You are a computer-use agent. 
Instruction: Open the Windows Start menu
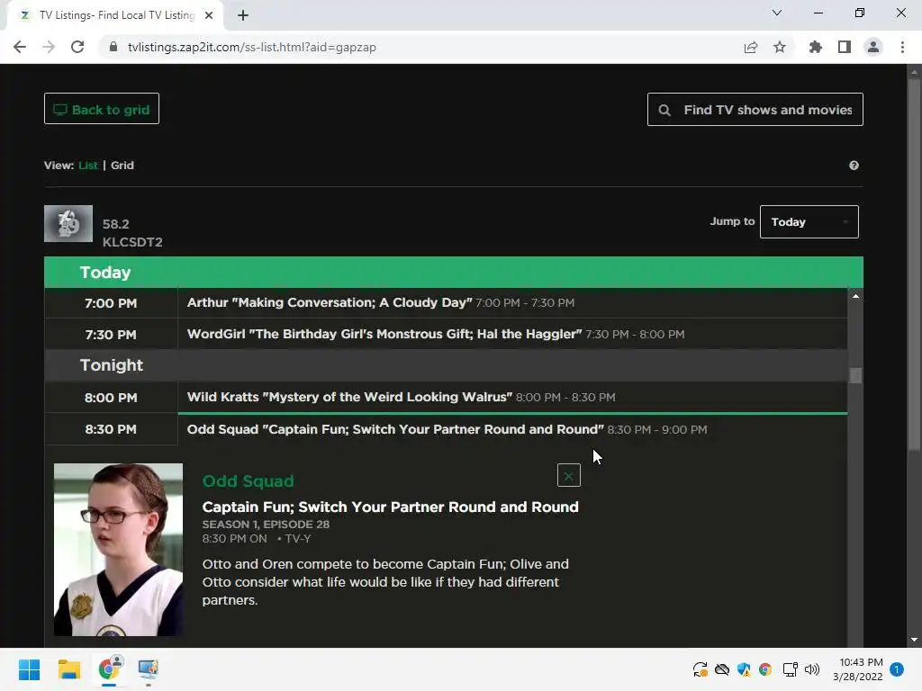click(29, 669)
